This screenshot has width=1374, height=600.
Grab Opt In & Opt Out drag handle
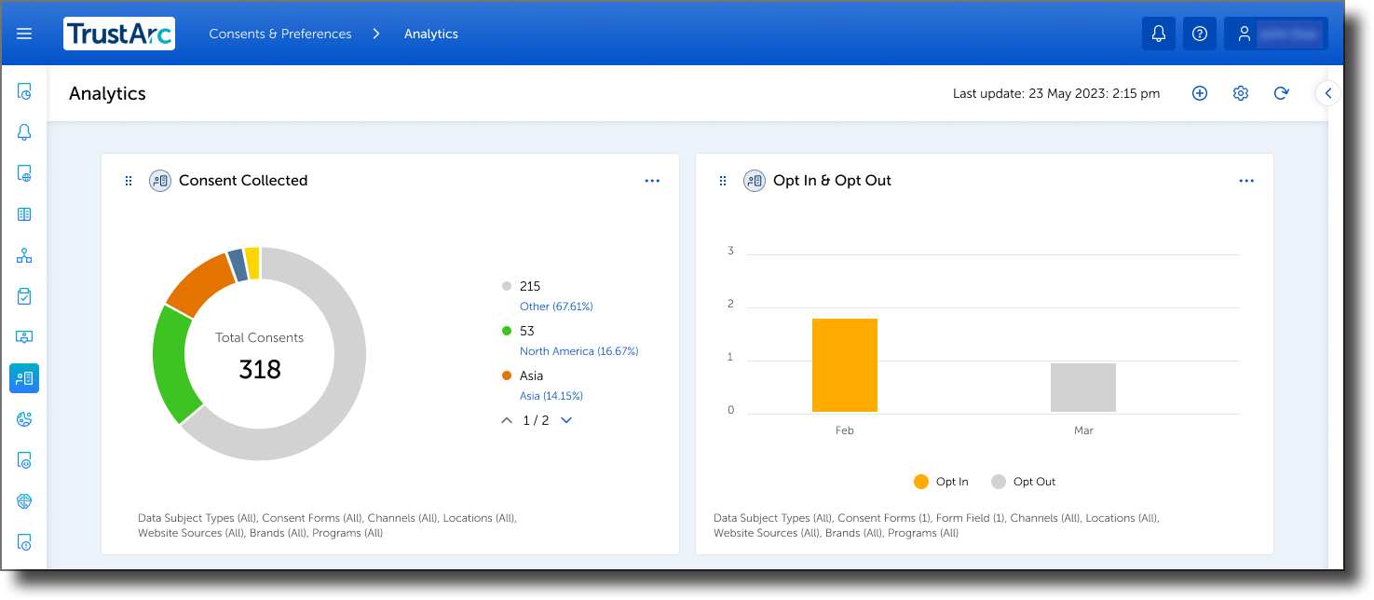pos(723,181)
